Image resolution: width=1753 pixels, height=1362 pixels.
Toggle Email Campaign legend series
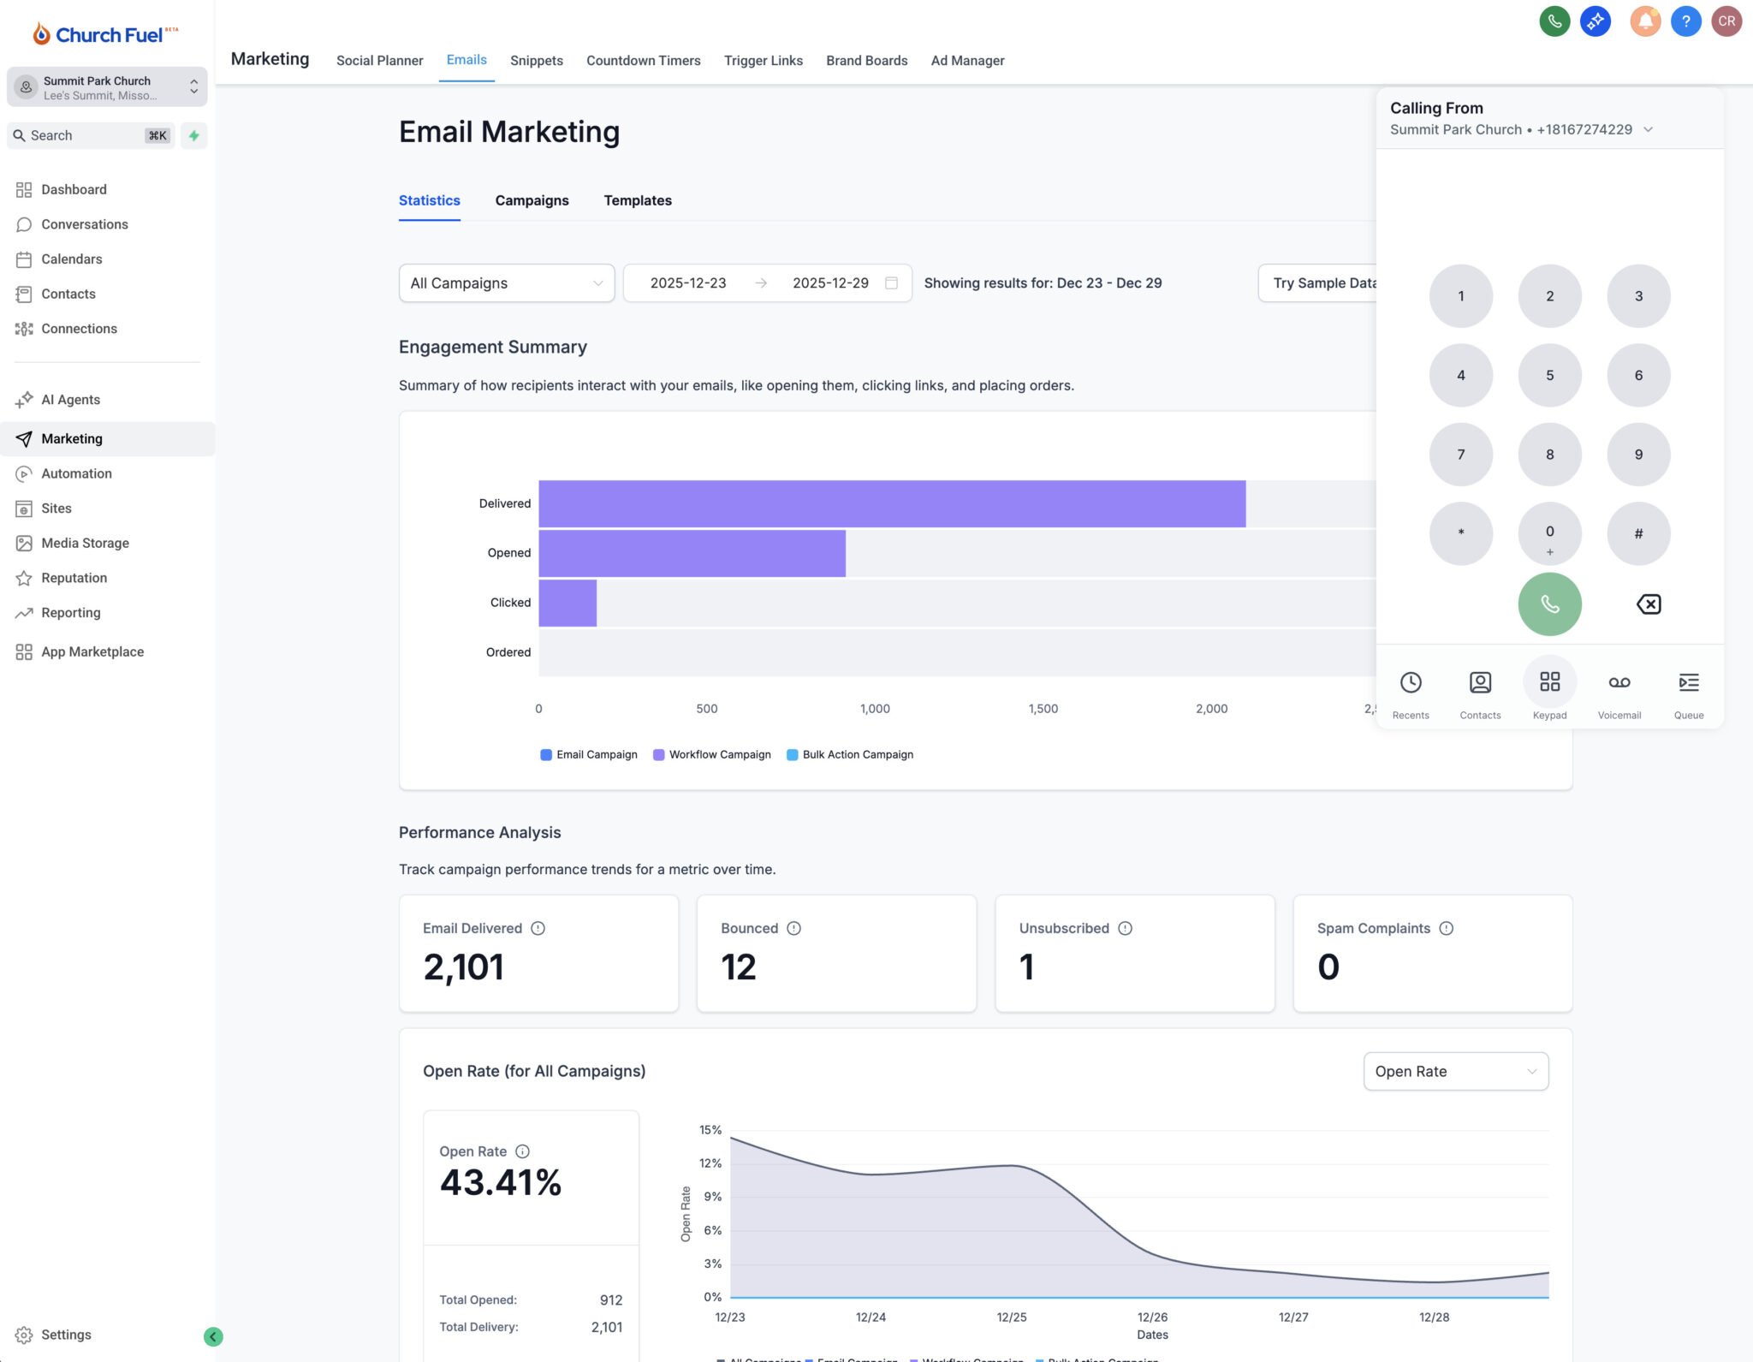pyautogui.click(x=589, y=754)
